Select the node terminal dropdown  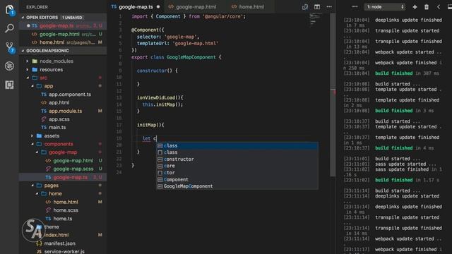point(385,6)
